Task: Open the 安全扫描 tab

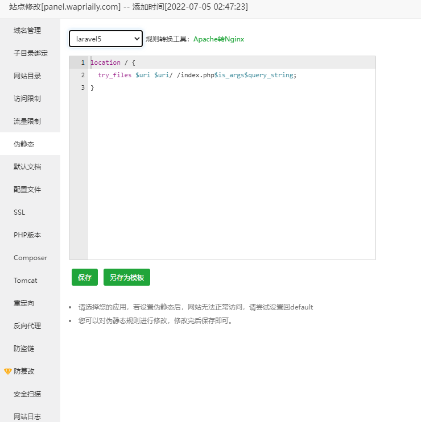Action: pyautogui.click(x=27, y=394)
